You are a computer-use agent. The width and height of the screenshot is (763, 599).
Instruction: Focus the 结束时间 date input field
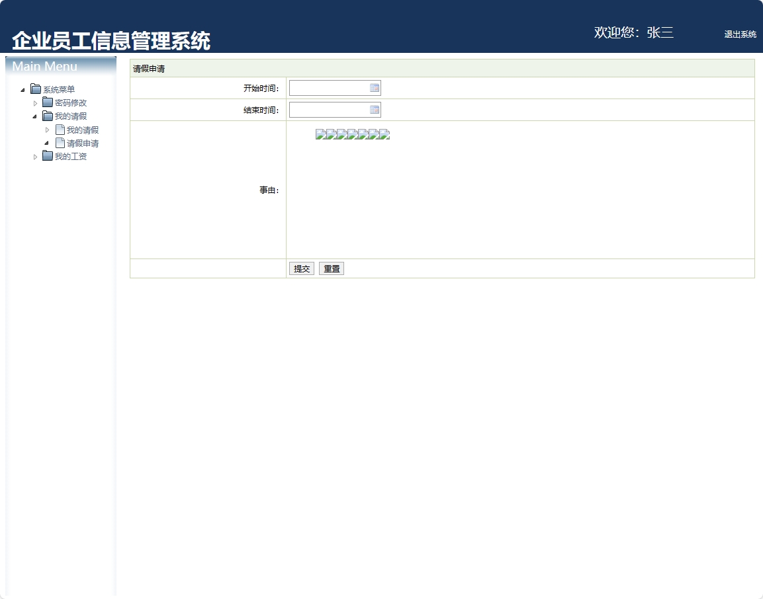pos(329,110)
